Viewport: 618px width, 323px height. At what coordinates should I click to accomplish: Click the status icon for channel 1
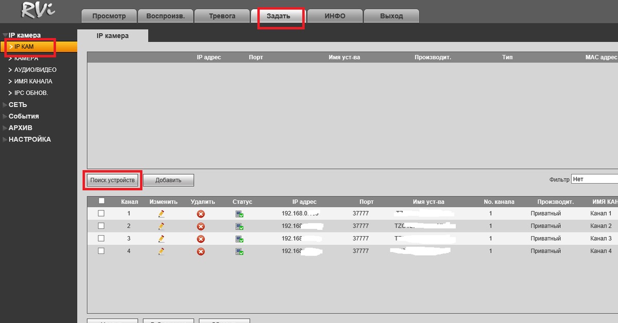(x=239, y=214)
